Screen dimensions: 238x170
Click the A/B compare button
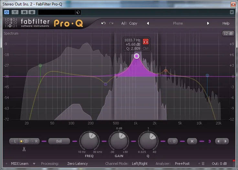pos(124,23)
